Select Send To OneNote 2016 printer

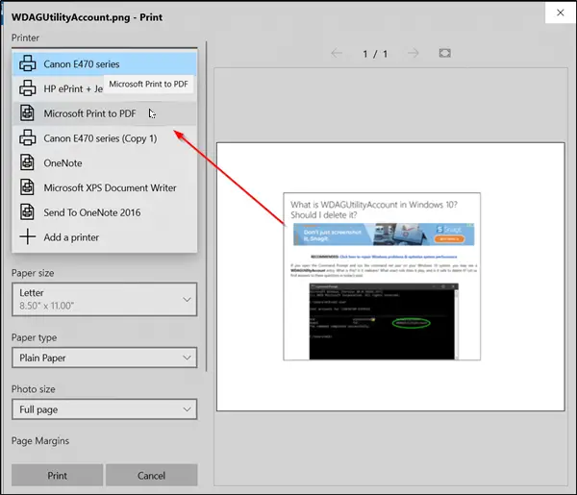pos(105,212)
